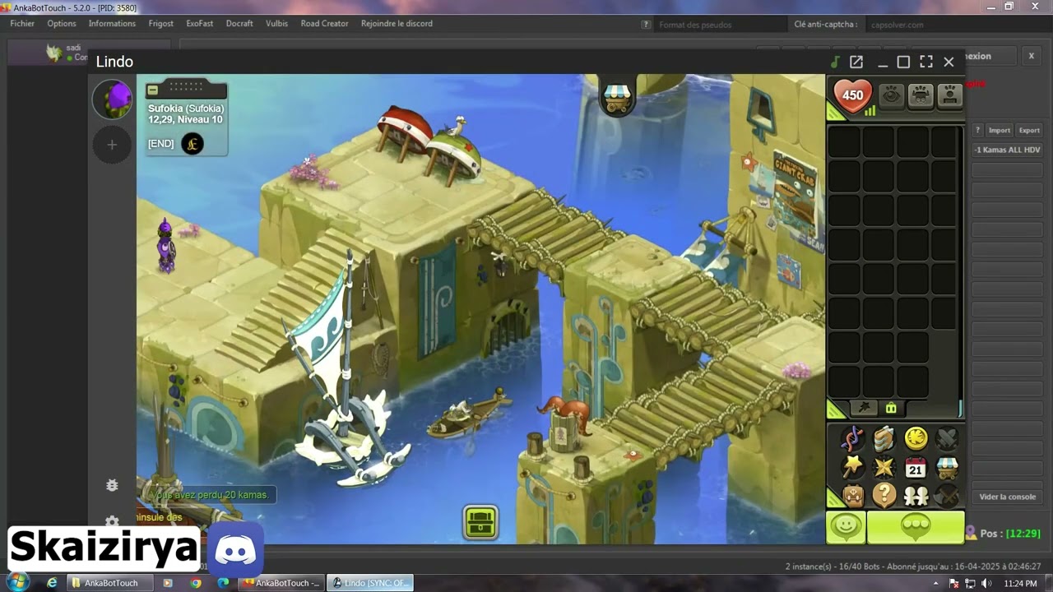Focus the Format des pseudos input field
The height and width of the screenshot is (592, 1053).
click(x=721, y=25)
